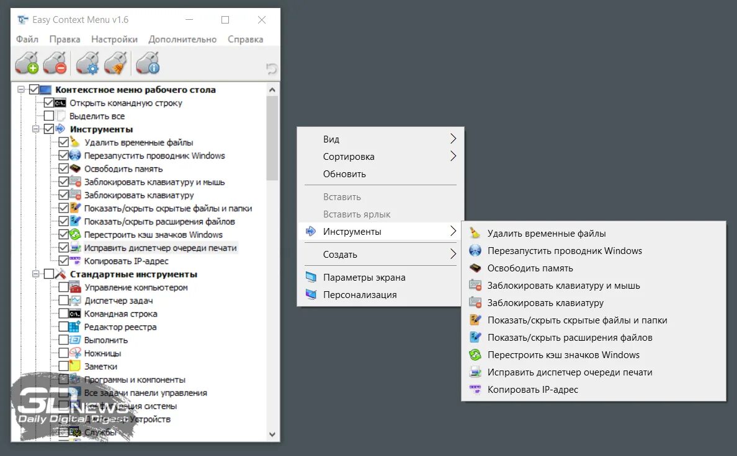Click the scrollbar up arrow
The width and height of the screenshot is (737, 456).
(272, 89)
